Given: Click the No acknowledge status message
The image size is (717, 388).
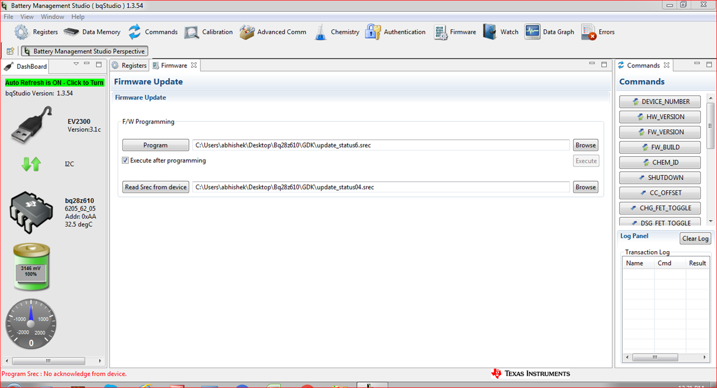Looking at the screenshot, I should coord(64,374).
